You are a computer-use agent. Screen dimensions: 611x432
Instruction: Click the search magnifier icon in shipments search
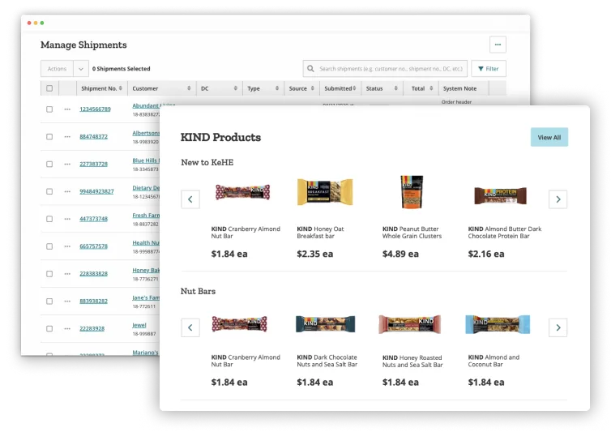pyautogui.click(x=310, y=69)
